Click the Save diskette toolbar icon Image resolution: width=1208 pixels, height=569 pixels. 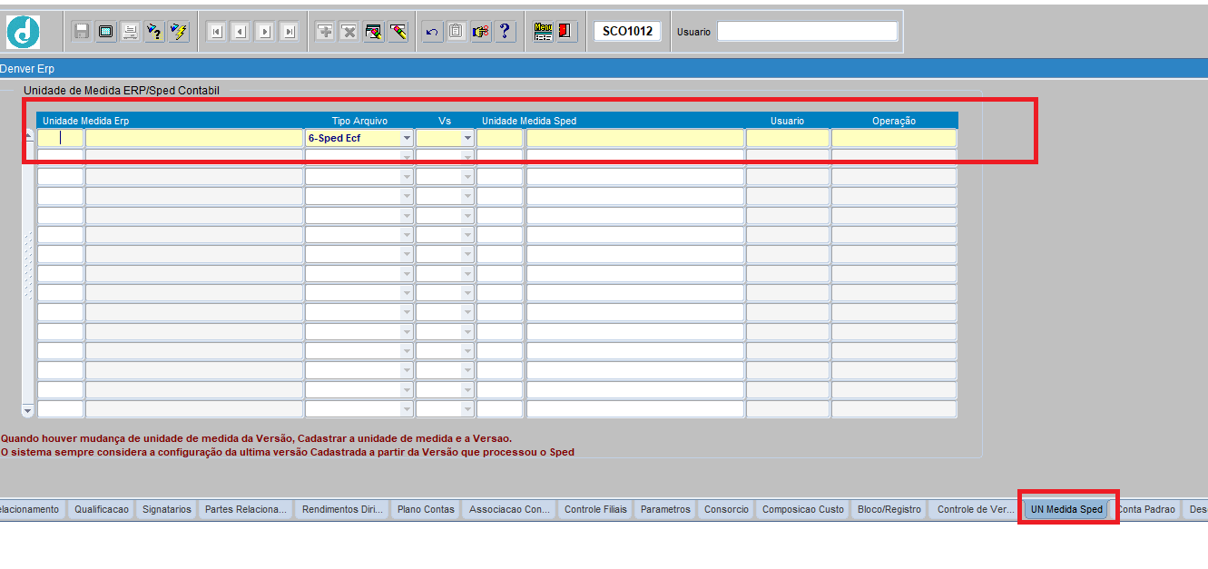coord(82,32)
